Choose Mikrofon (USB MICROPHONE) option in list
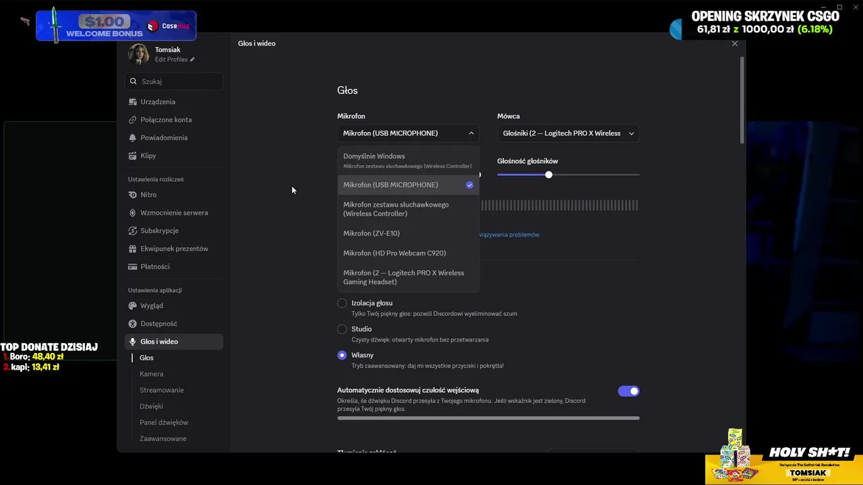This screenshot has height=485, width=863. coord(408,185)
